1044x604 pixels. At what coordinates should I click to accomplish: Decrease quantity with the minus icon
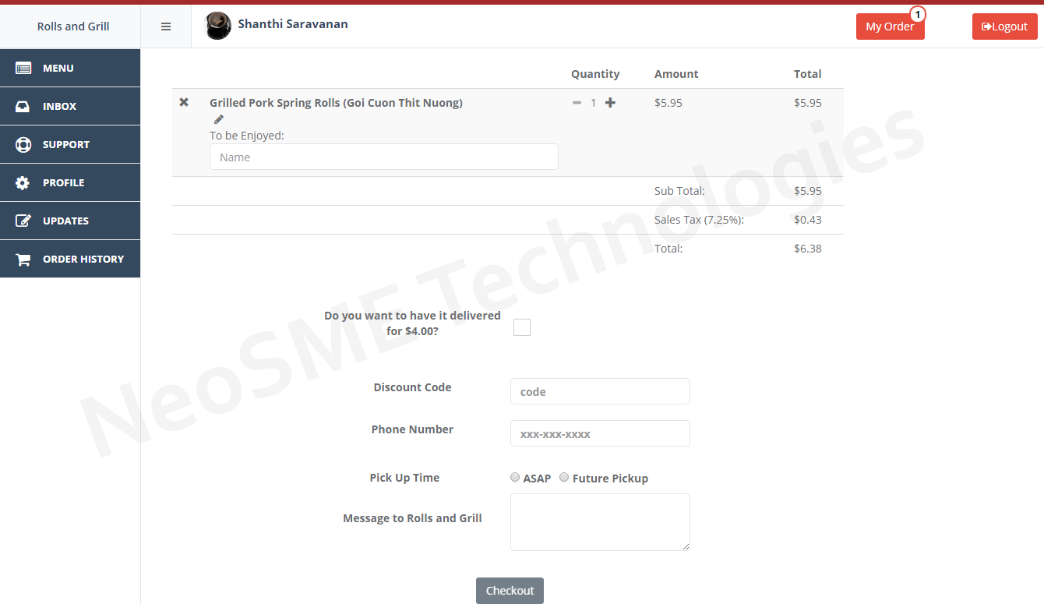pos(577,103)
